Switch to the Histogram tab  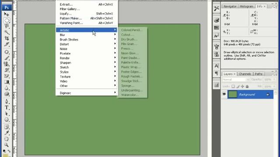[246, 7]
